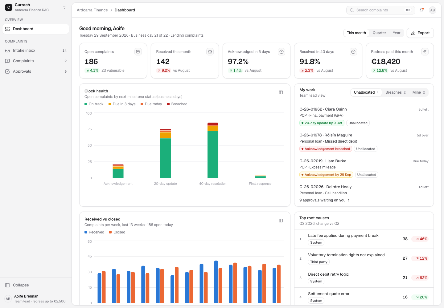
Task: Open the notifications bell
Action: [x=421, y=10]
